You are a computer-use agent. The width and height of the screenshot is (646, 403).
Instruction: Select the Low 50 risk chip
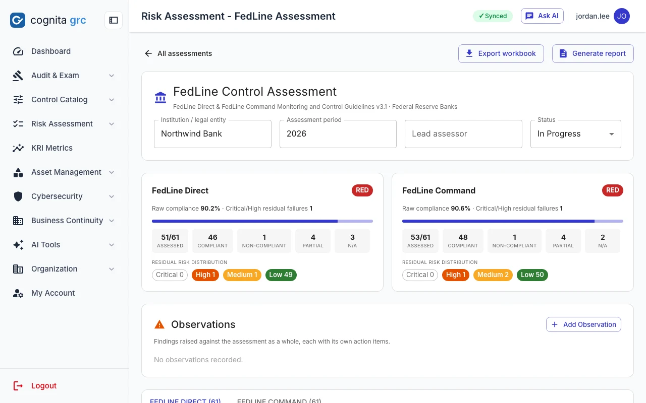(532, 275)
